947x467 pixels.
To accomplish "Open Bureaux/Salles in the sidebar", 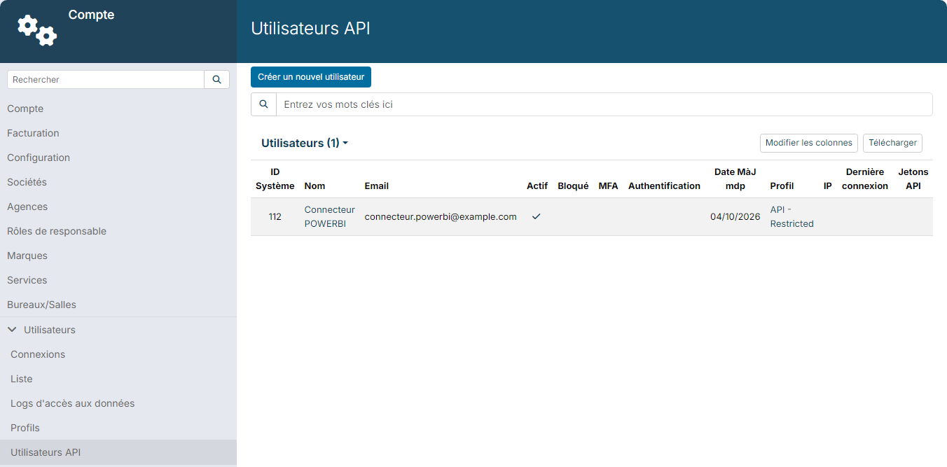I will pos(41,305).
